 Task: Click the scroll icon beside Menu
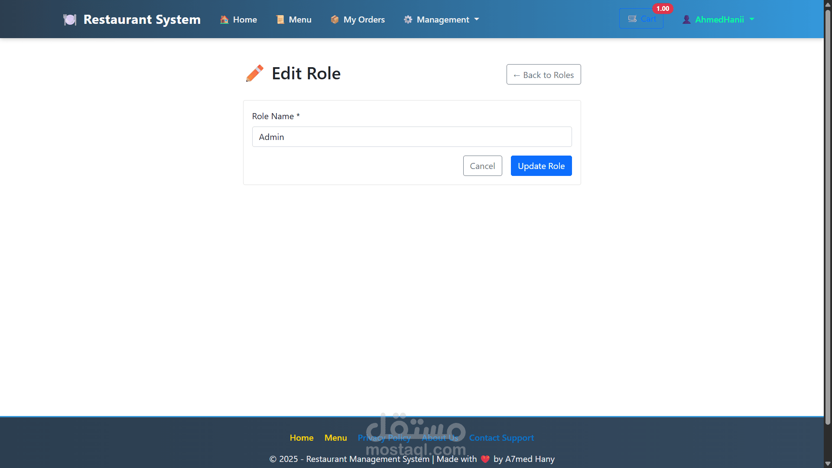click(x=280, y=19)
